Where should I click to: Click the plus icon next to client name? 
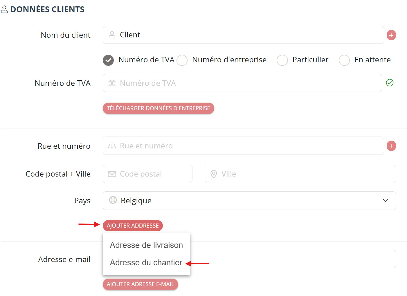click(391, 35)
